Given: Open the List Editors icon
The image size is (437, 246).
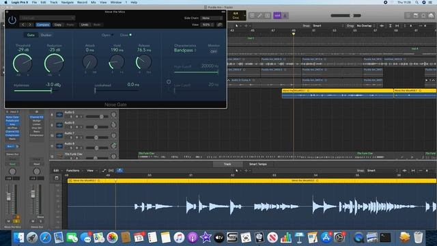Looking at the screenshot, I should [408, 16].
